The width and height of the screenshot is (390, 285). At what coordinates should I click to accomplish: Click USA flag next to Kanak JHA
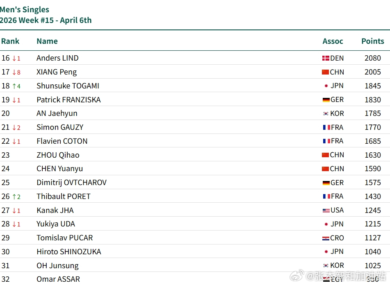[326, 210]
